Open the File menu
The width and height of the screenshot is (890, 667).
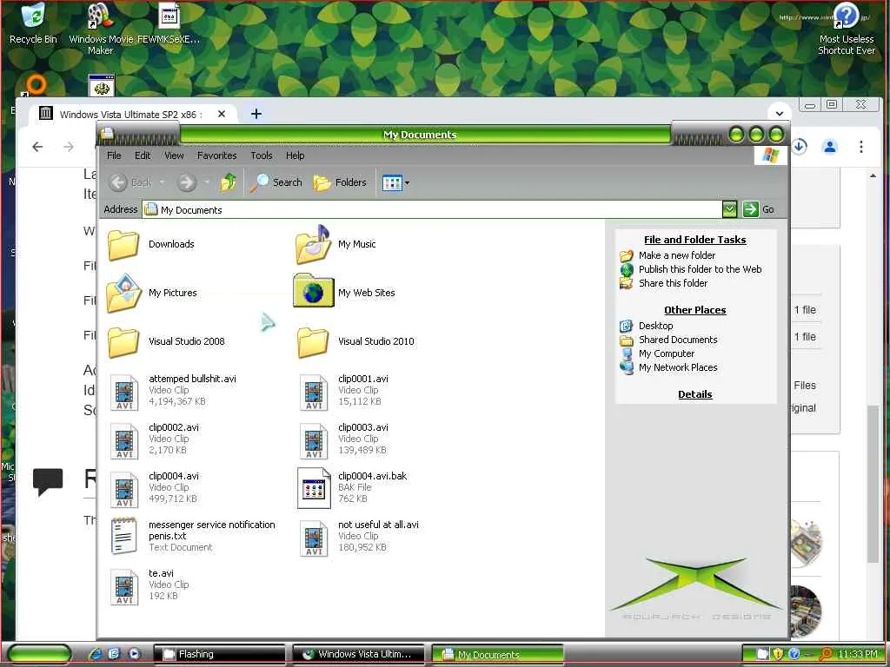click(x=114, y=155)
